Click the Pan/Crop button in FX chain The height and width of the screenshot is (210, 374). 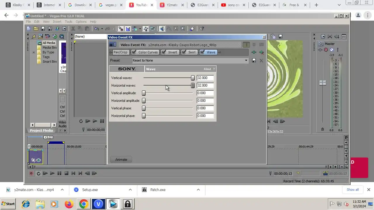pos(120,52)
